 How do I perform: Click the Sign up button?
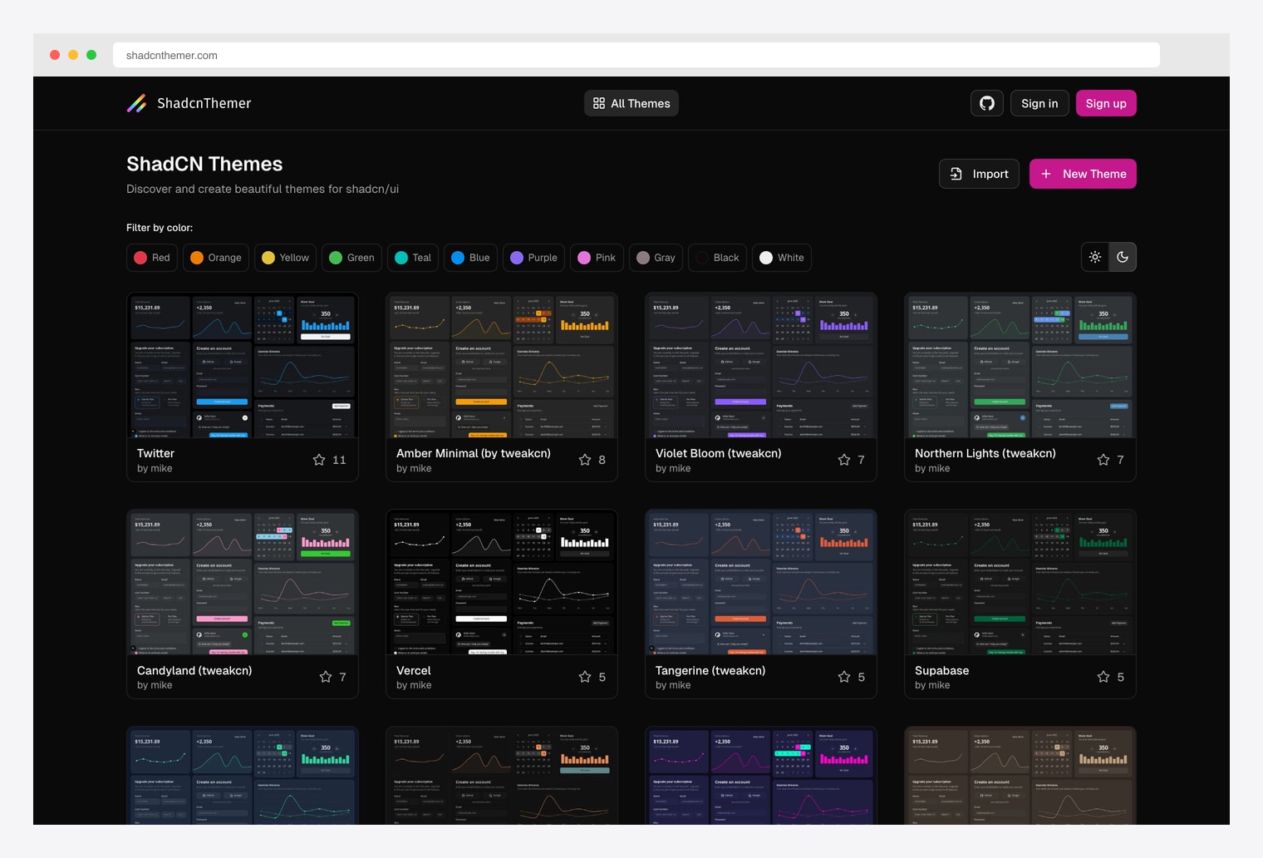pyautogui.click(x=1106, y=103)
